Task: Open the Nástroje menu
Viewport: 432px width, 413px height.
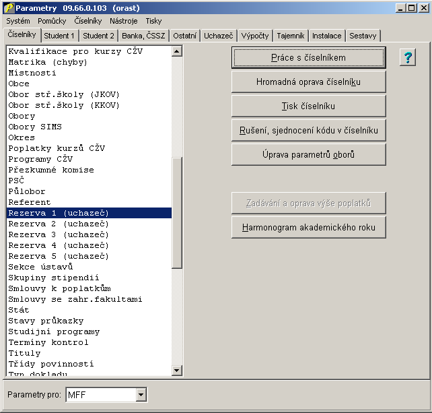Action: [x=123, y=21]
